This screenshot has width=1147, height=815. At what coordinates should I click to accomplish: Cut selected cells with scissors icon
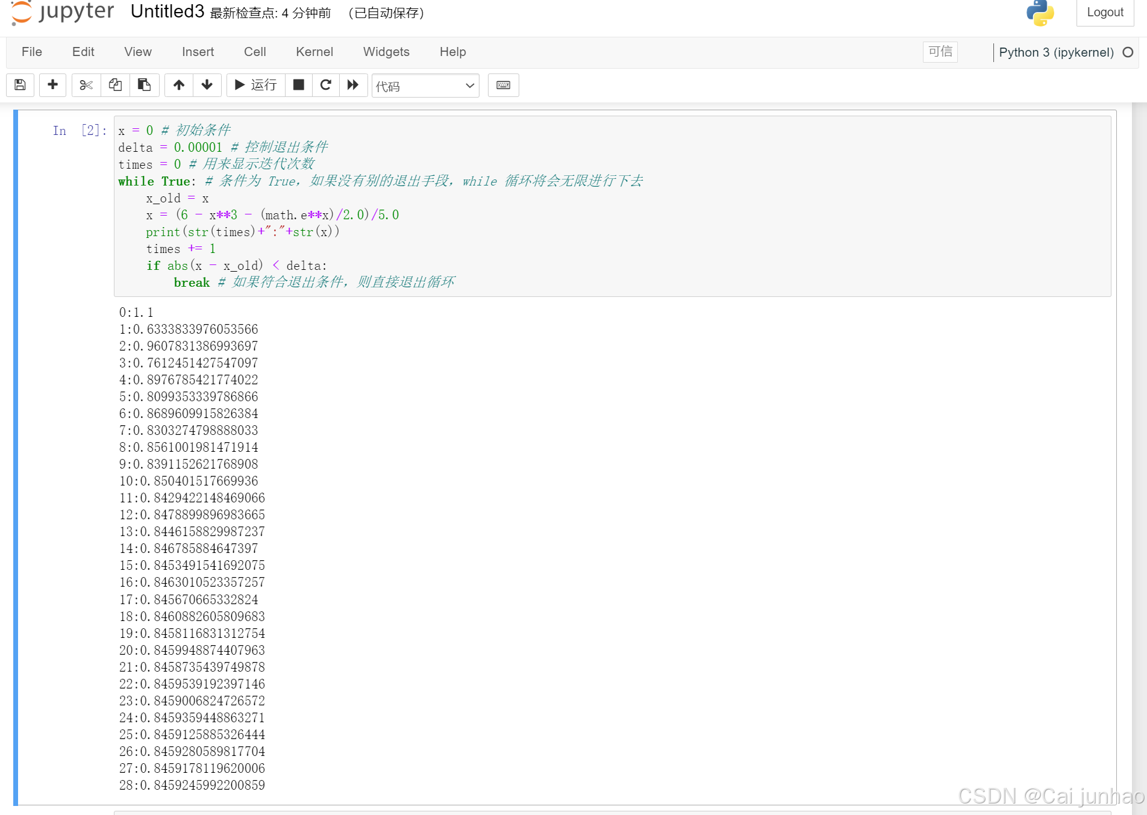pyautogui.click(x=86, y=85)
